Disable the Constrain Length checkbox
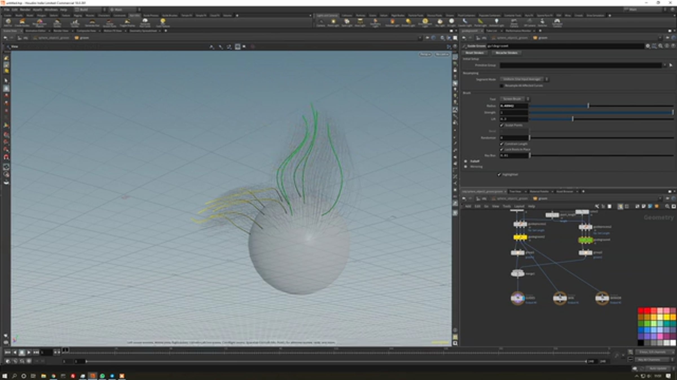This screenshot has height=380, width=677. (x=502, y=144)
